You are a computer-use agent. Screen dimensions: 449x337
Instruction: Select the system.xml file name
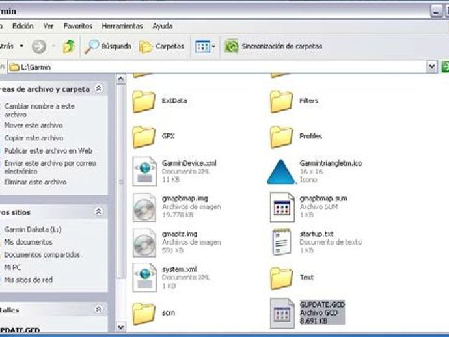179,269
